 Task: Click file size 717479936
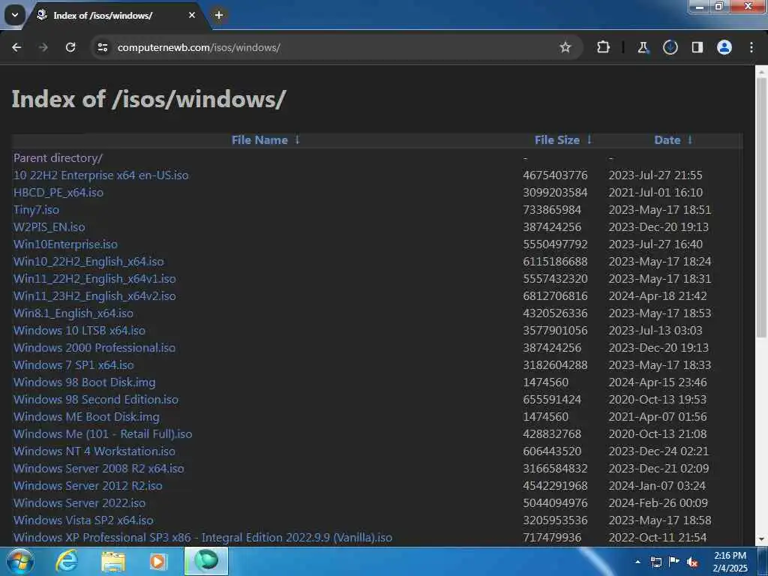click(x=552, y=537)
